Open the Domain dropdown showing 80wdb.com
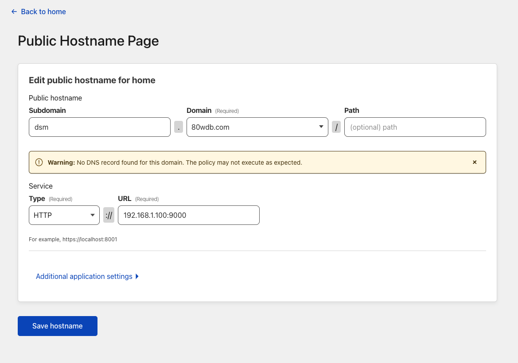Viewport: 518px width, 363px height. pos(257,127)
